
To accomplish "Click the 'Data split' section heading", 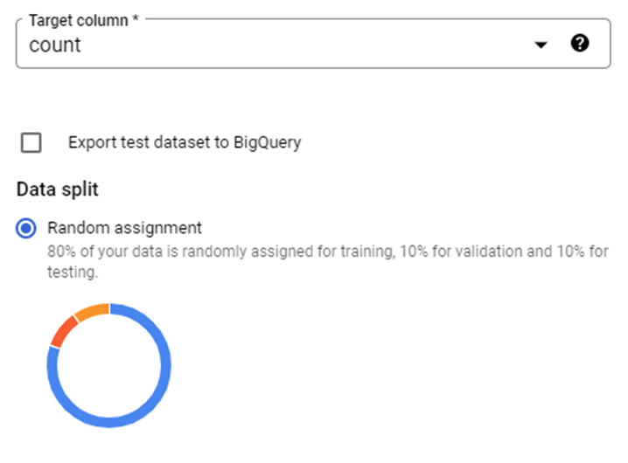I will click(58, 189).
